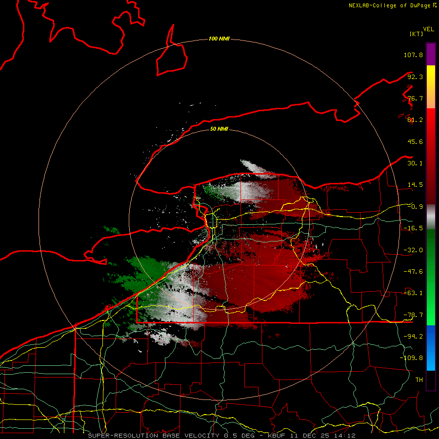Viewport: 439px width, 439px height.
Task: Click the 50 NMI range ring label
Action: pyautogui.click(x=219, y=129)
